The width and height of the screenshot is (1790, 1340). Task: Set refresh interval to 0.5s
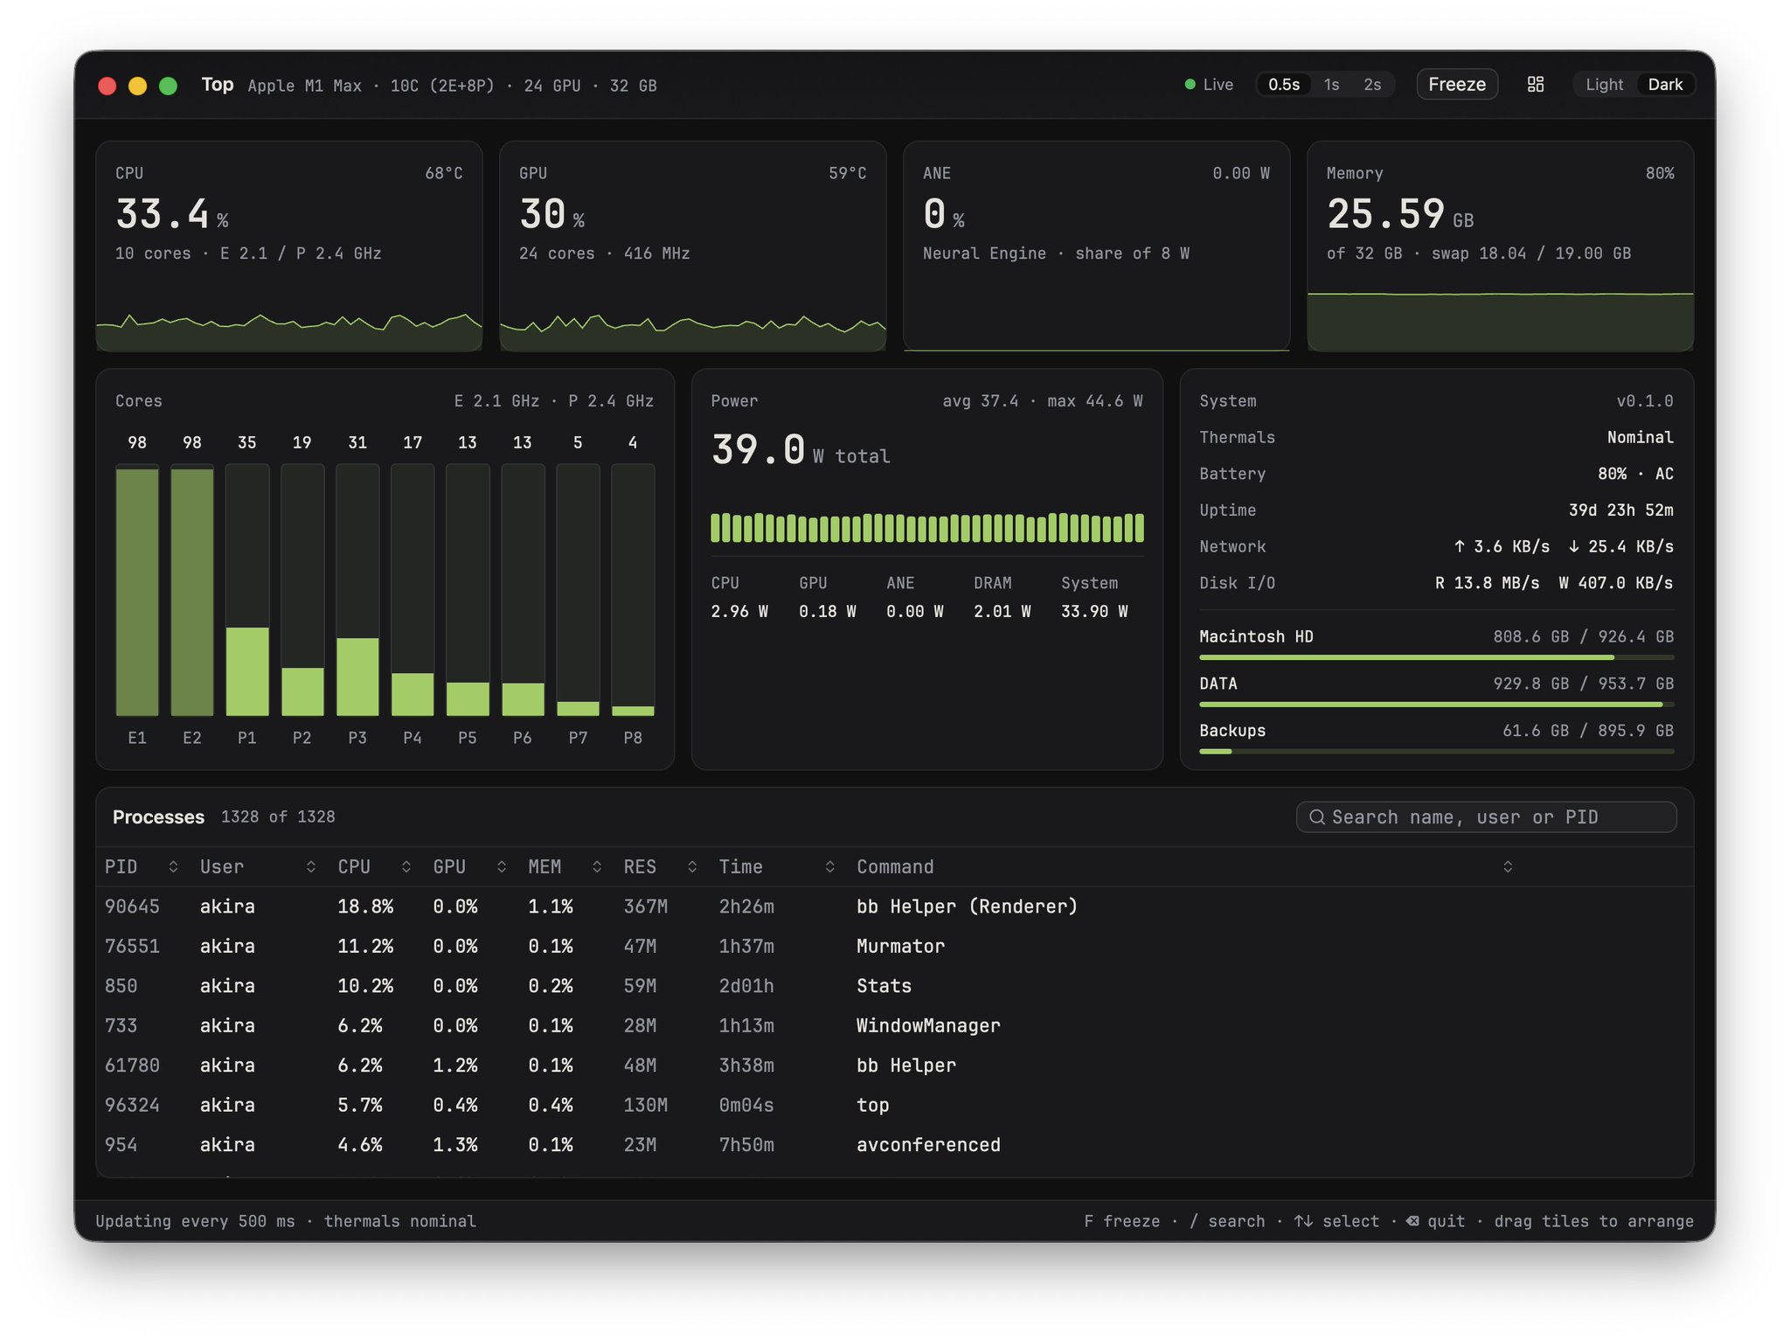click(1284, 85)
